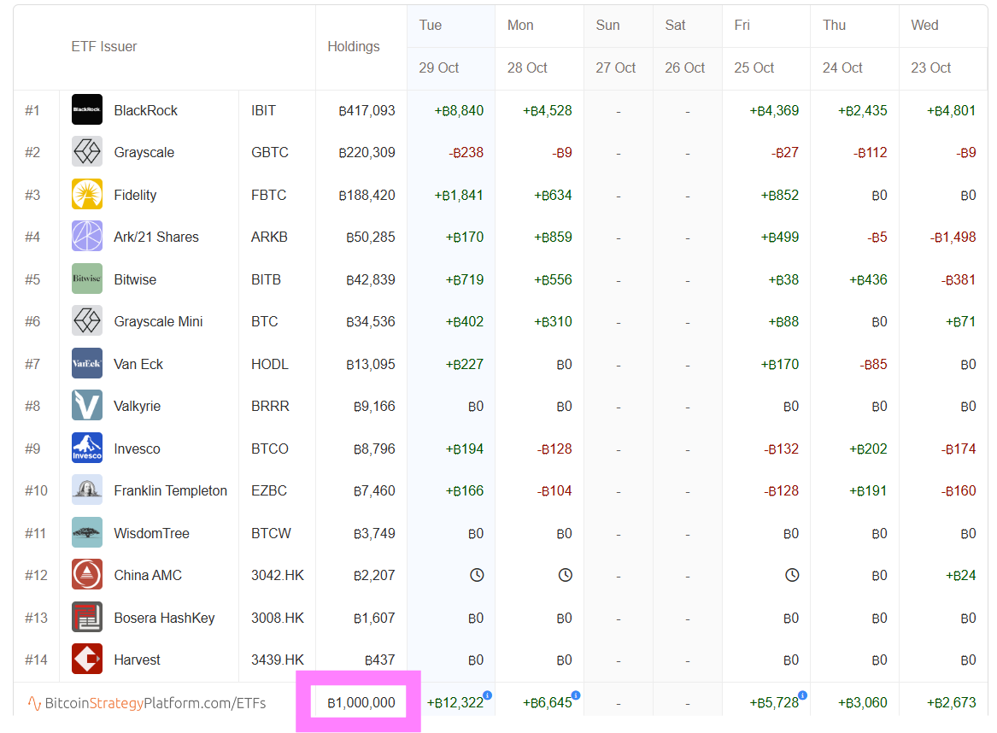Click the Bitwise logo icon

[x=87, y=279]
